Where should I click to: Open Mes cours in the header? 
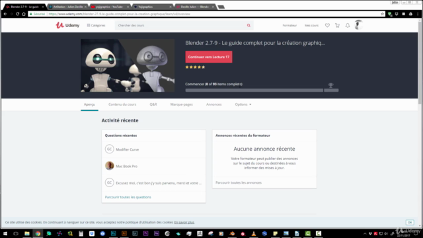(311, 25)
